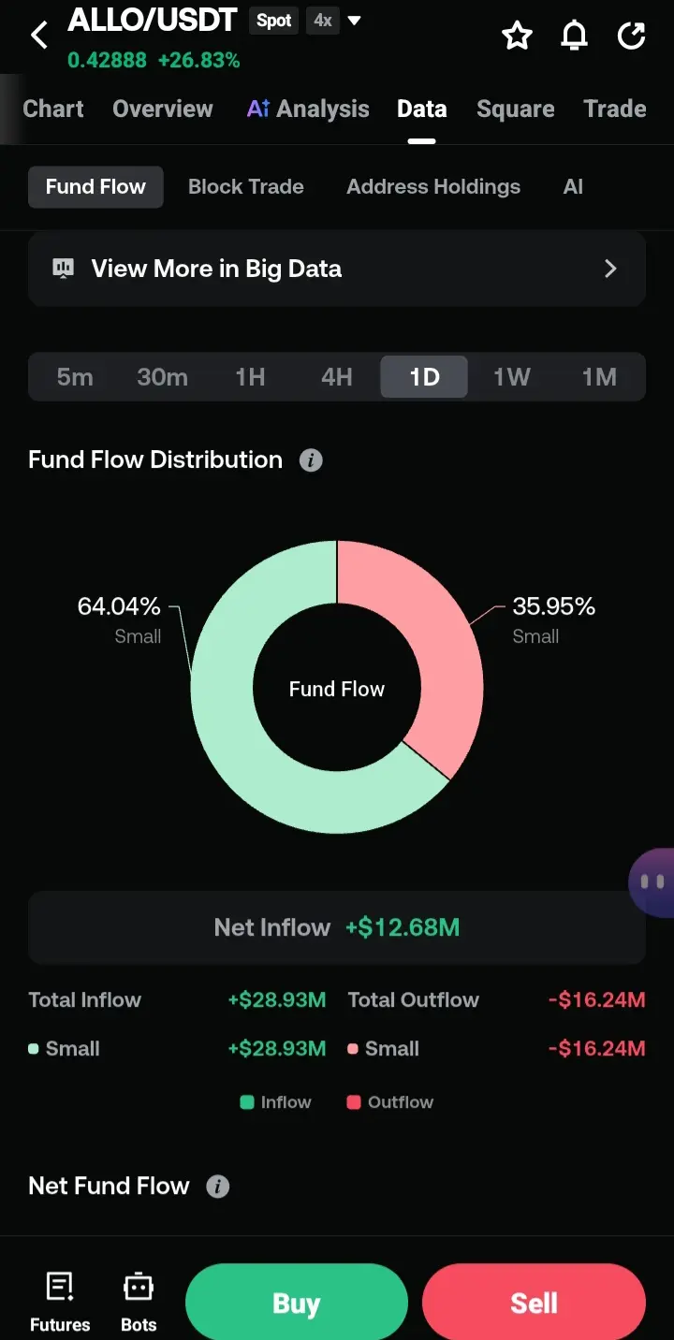The height and width of the screenshot is (1340, 674).
Task: Tap the share icon in header
Action: 632,36
